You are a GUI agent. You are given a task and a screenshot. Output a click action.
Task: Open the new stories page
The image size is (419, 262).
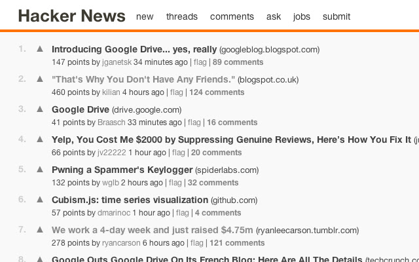[x=145, y=16]
